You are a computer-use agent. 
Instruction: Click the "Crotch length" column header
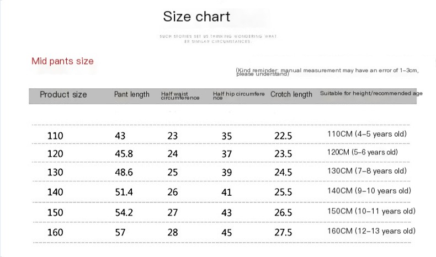291,94
